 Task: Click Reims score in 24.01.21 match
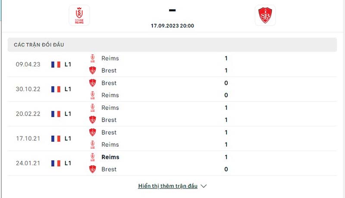point(226,157)
